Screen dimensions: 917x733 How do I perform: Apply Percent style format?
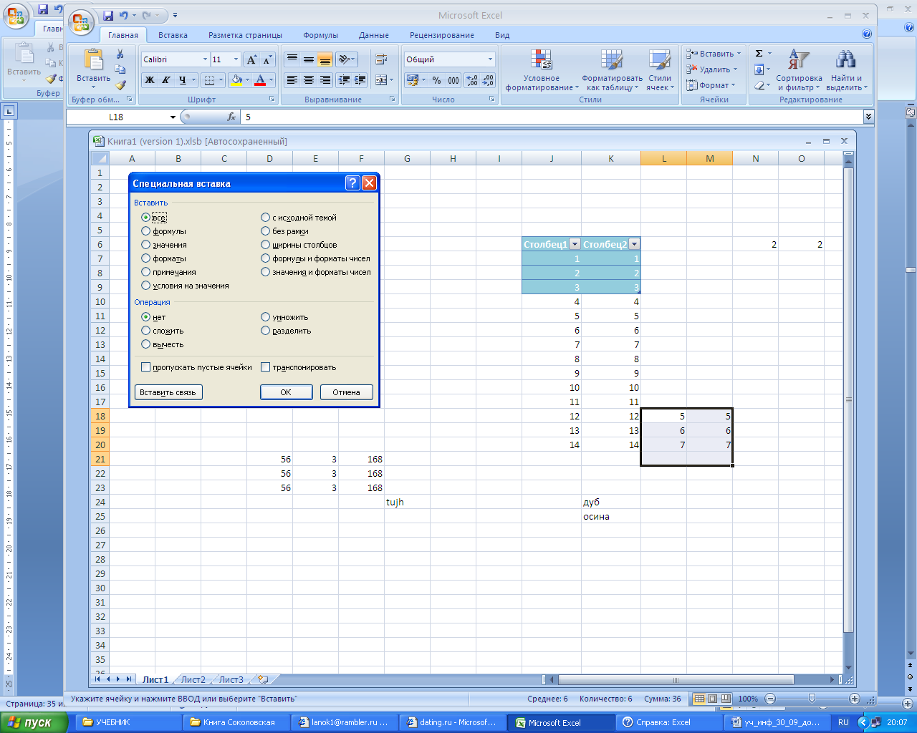pyautogui.click(x=436, y=80)
